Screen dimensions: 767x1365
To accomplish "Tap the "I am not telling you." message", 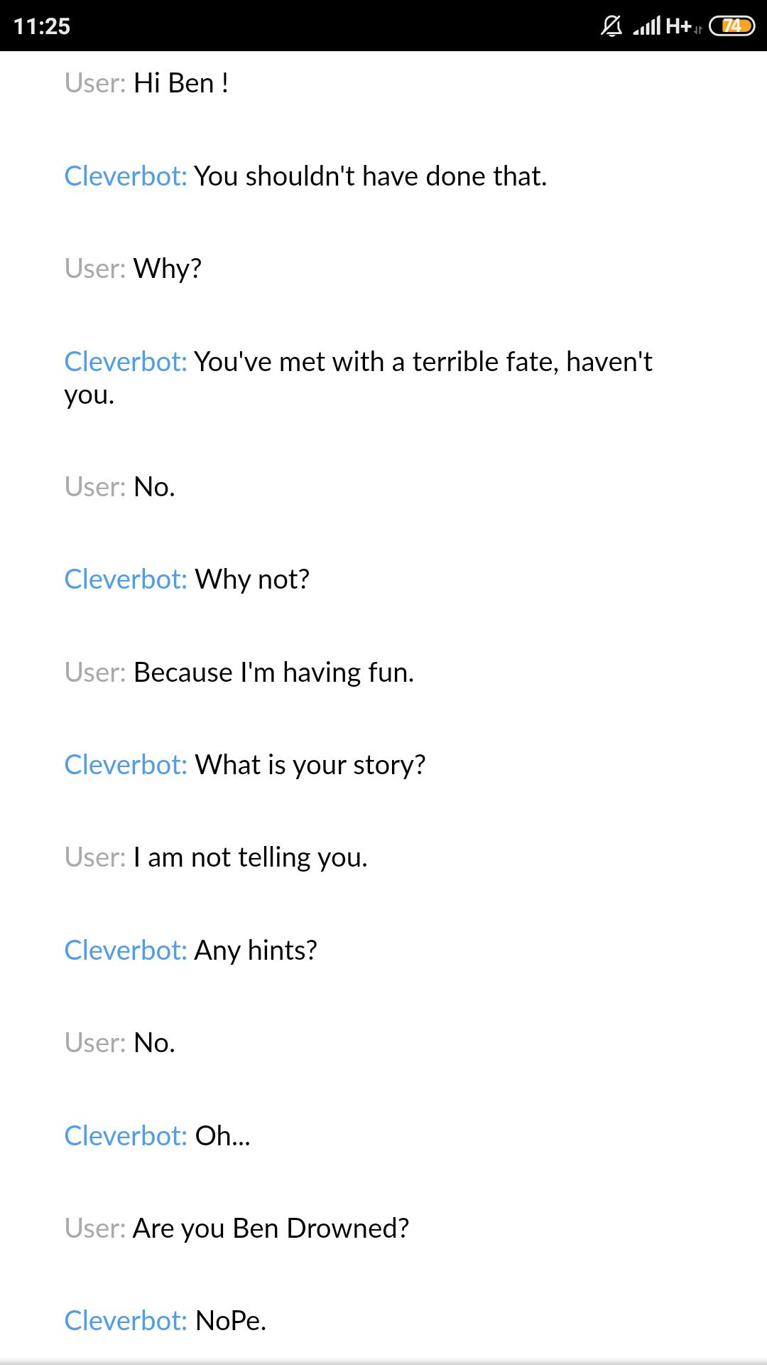I will (251, 857).
